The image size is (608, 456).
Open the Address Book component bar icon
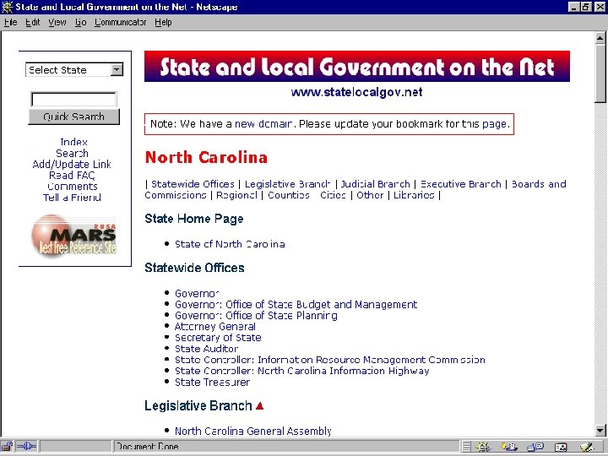coord(561,447)
